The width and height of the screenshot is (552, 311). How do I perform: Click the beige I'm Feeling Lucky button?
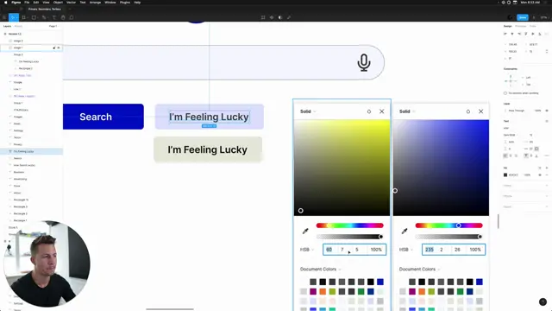click(208, 149)
